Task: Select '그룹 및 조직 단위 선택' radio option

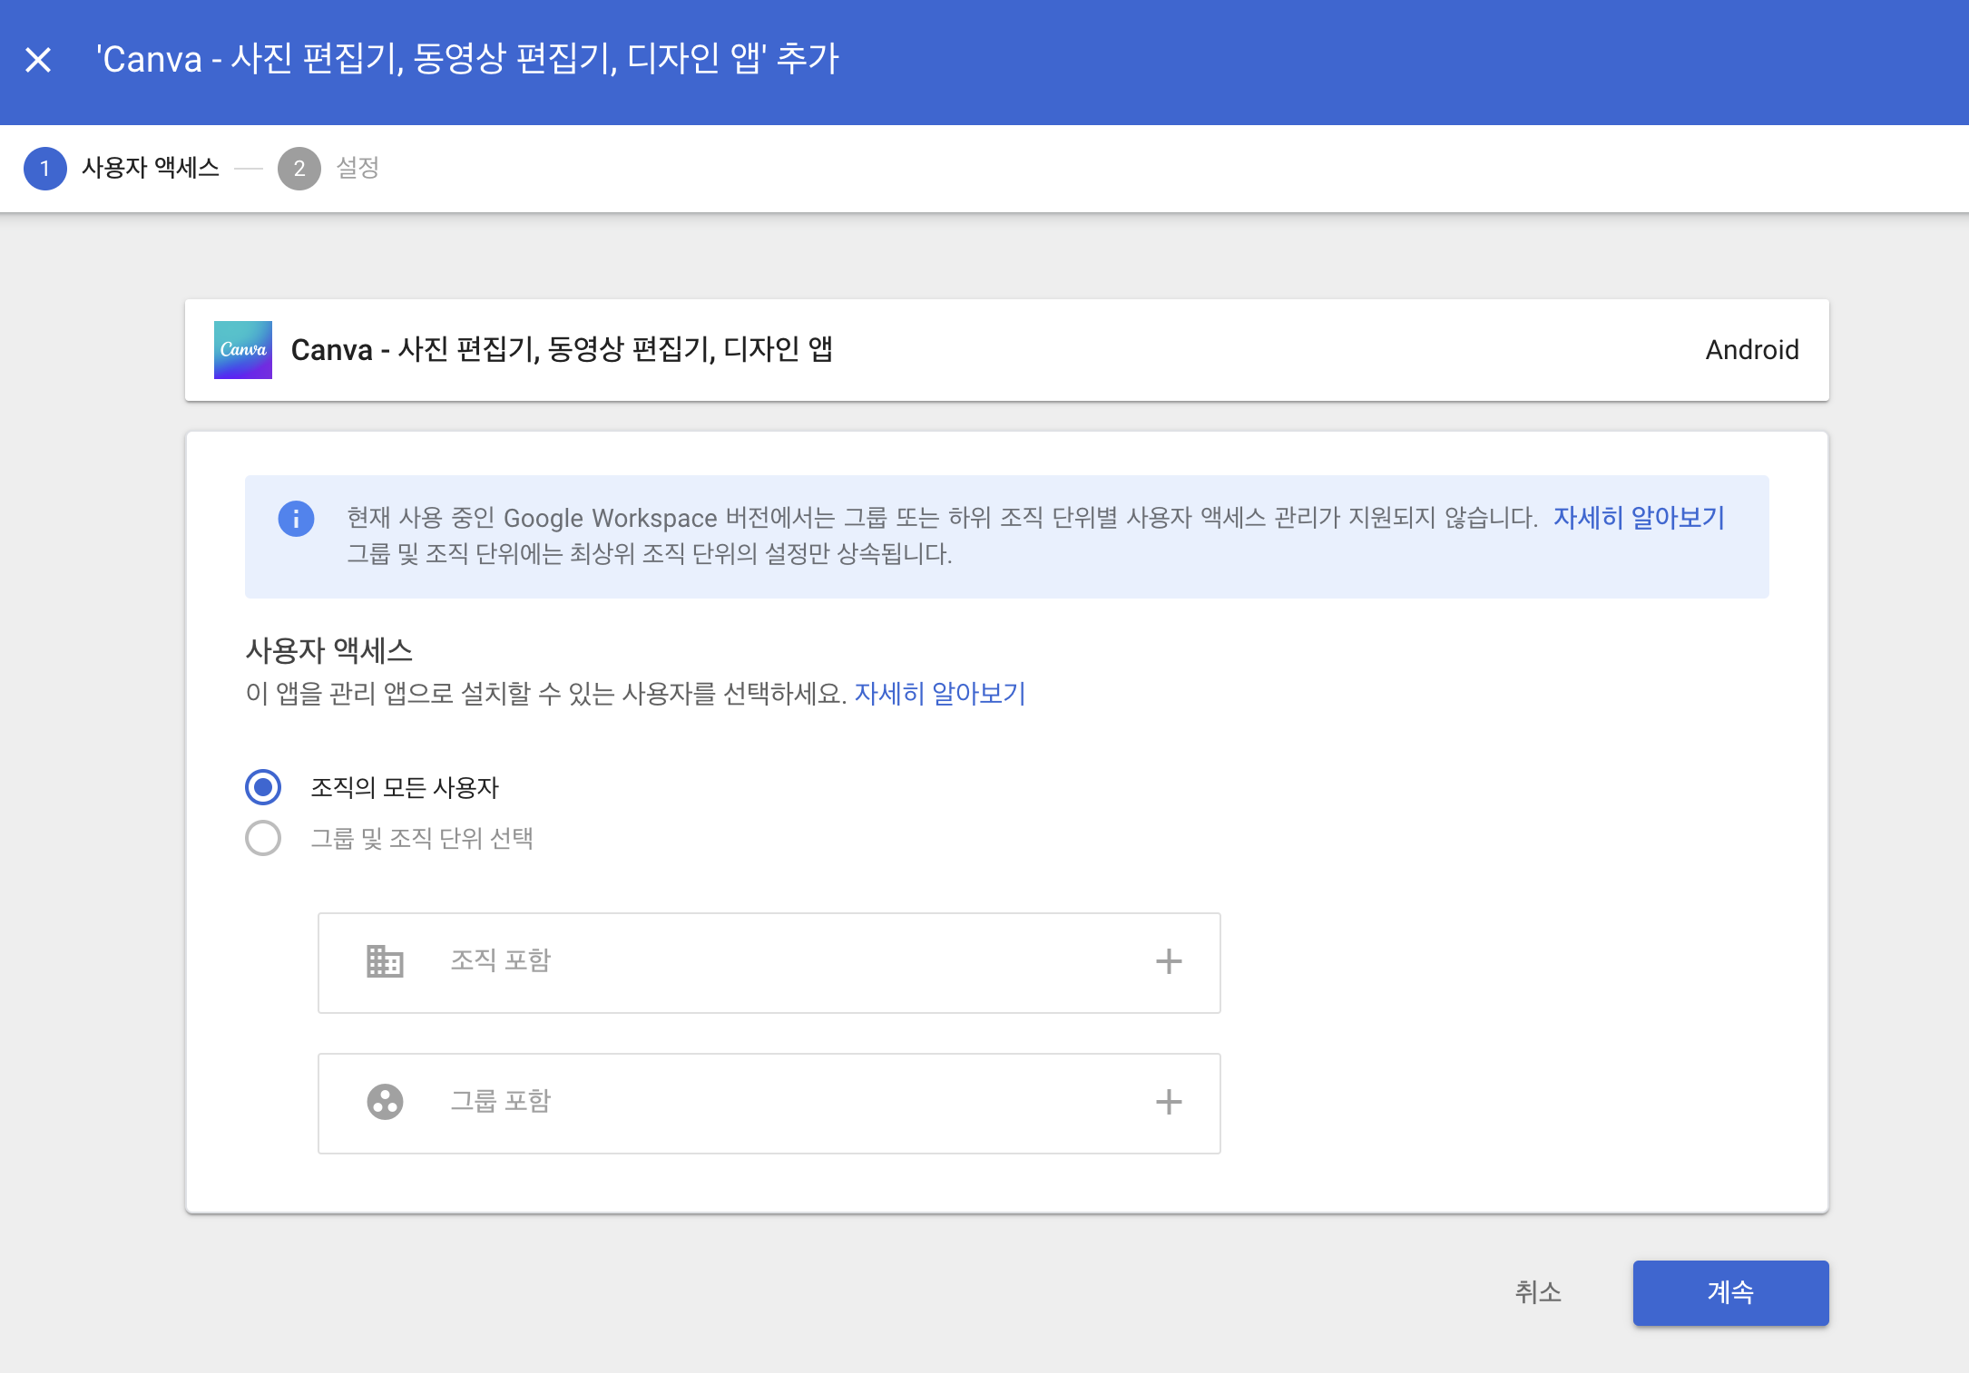Action: pos(263,838)
